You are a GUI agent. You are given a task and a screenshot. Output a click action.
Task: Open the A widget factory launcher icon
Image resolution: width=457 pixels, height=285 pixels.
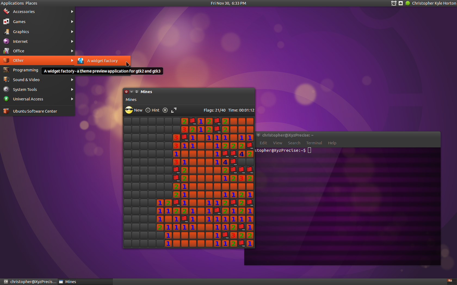pyautogui.click(x=81, y=61)
